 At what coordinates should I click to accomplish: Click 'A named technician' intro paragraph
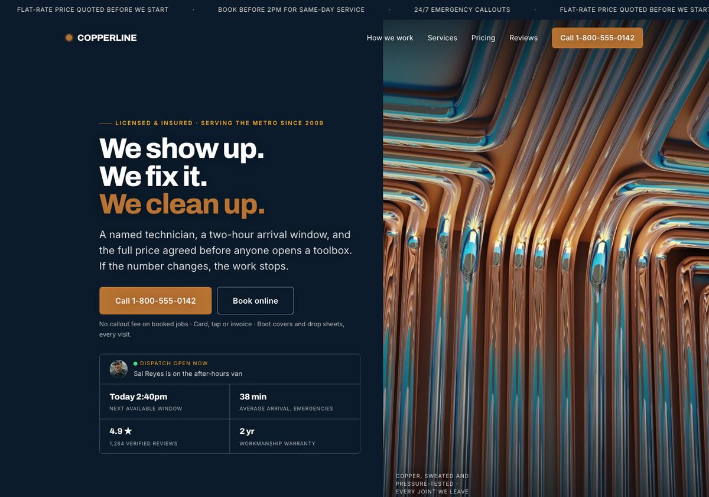226,251
